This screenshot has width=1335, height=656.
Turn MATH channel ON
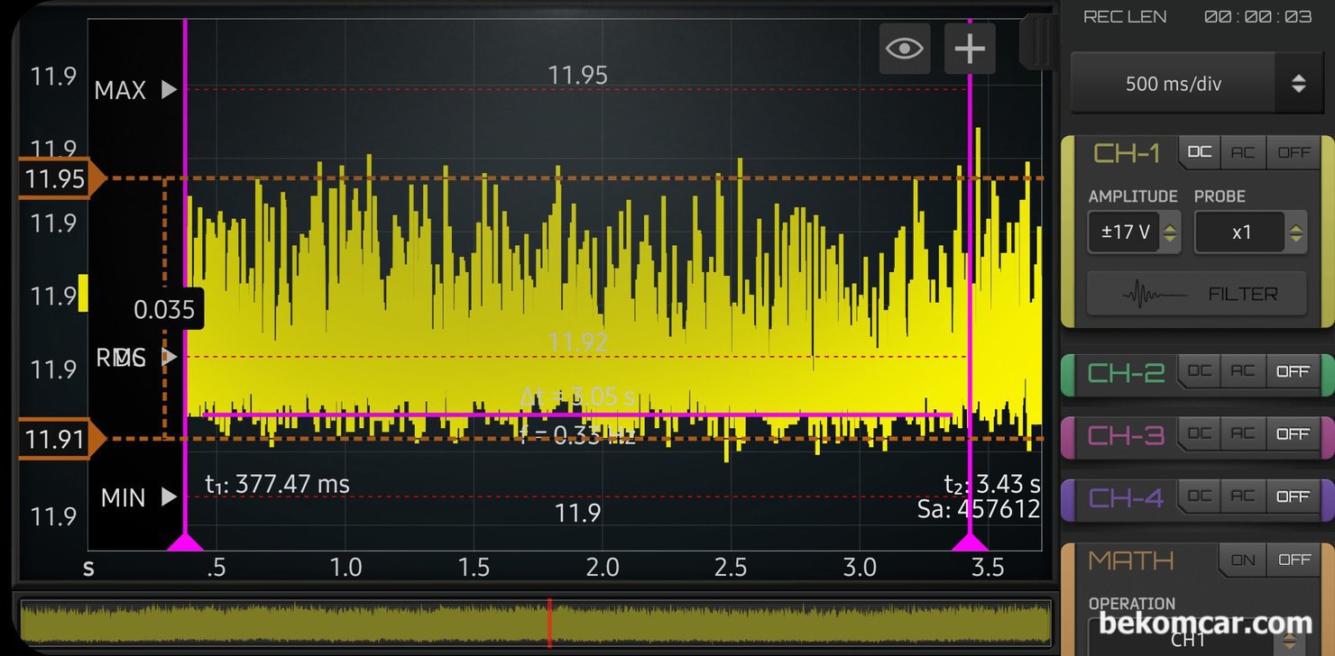point(1243,560)
